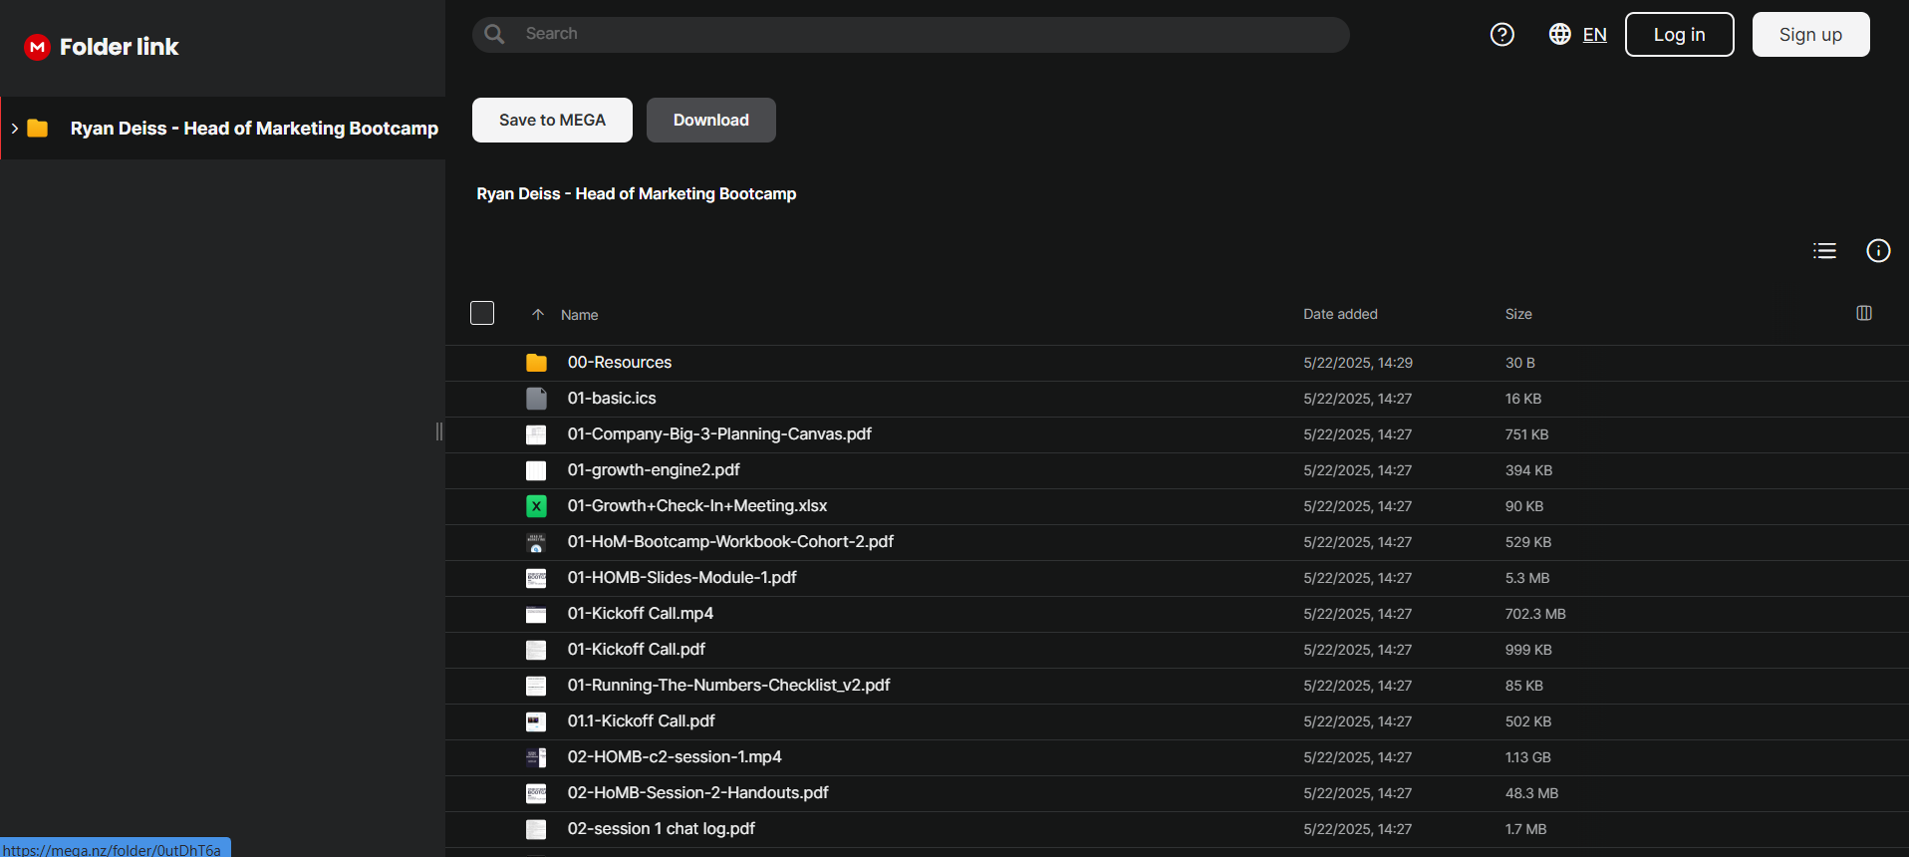Click the Folder link heading
This screenshot has width=1909, height=857.
coord(119,47)
